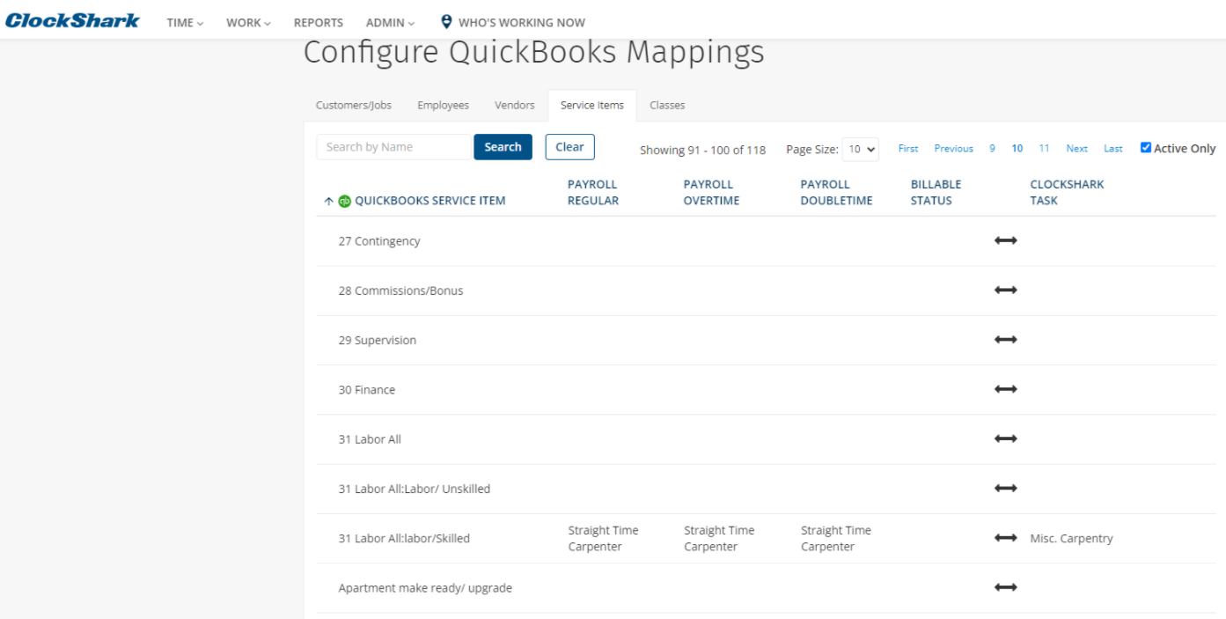Viewport: 1226px width, 619px height.
Task: Click Payroll Doubletime value Straight Time Carpenter
Action: point(836,538)
